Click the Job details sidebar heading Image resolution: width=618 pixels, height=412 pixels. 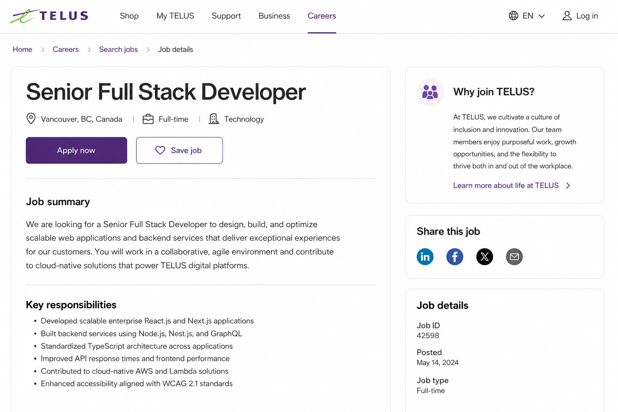coord(443,305)
